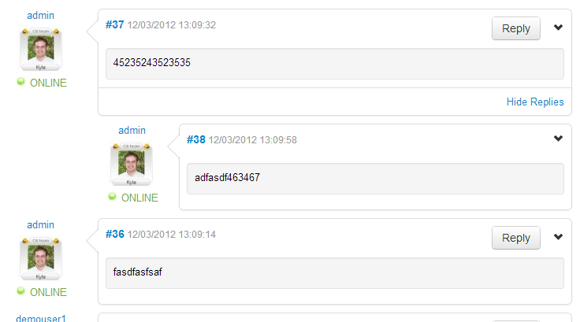Collapse thread with Hide Replies link

pyautogui.click(x=535, y=102)
